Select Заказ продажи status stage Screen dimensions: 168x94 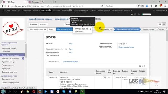tap(148, 29)
